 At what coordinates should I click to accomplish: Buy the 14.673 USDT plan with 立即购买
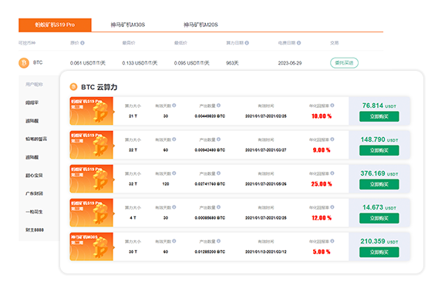click(x=379, y=218)
